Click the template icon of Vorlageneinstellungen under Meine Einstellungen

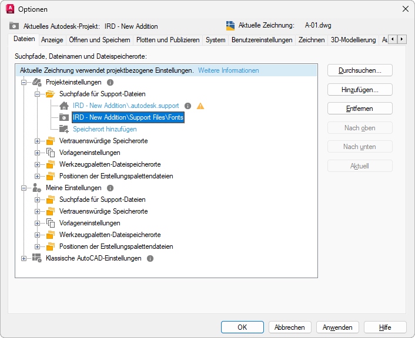pyautogui.click(x=51, y=223)
